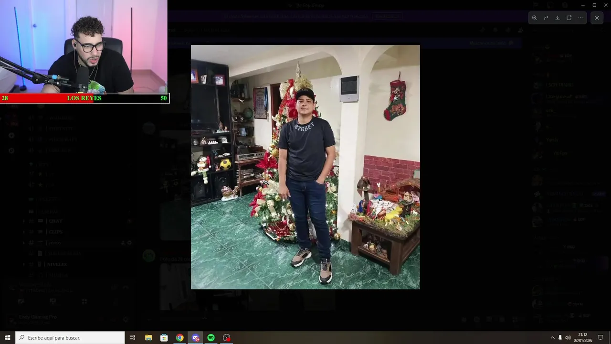This screenshot has height=344, width=611.
Task: Open the three-dots more options menu
Action: 580,18
